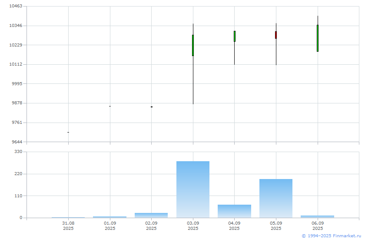Click the small volume bar for 06.09 2025
This screenshot has height=239, width=365.
click(x=317, y=217)
